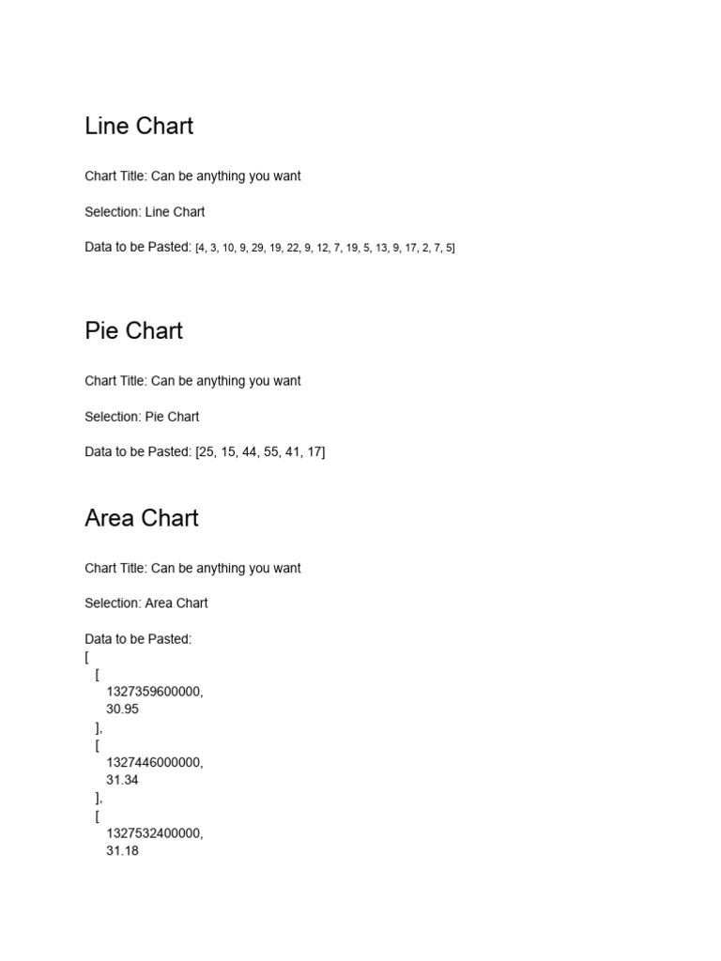This screenshot has width=721, height=961.
Task: Click the value 31.18
Action: 122,851
